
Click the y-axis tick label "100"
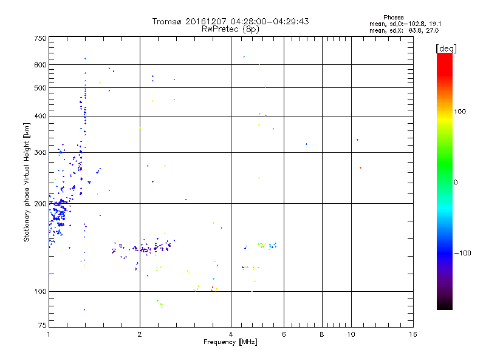(x=40, y=292)
